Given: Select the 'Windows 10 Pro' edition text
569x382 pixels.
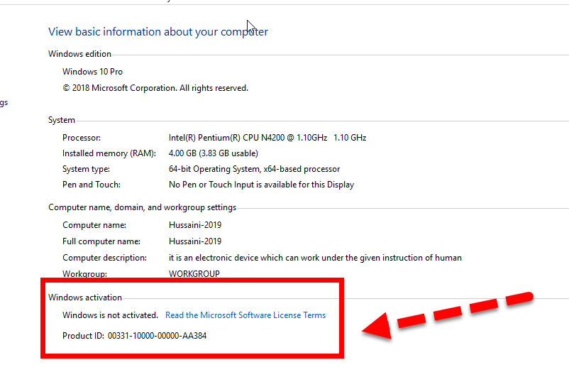Looking at the screenshot, I should (92, 72).
